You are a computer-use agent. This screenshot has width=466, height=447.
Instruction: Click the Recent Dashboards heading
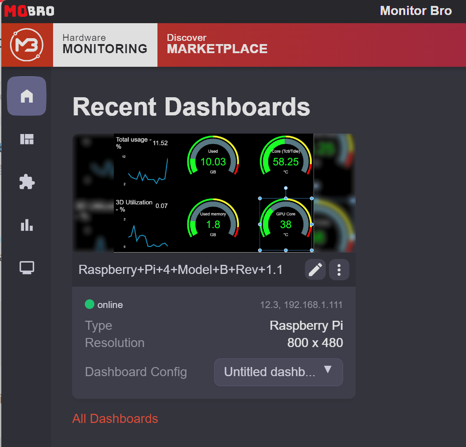tap(191, 107)
